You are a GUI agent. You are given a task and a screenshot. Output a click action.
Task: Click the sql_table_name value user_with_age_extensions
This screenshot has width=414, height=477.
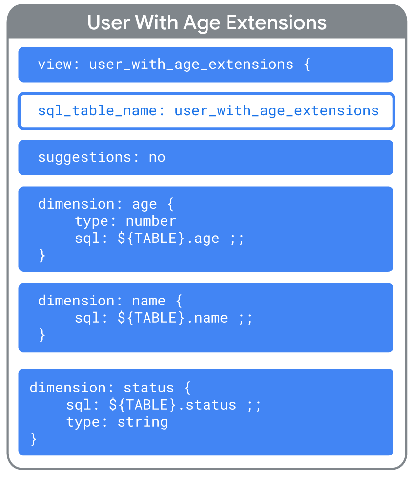pyautogui.click(x=276, y=111)
